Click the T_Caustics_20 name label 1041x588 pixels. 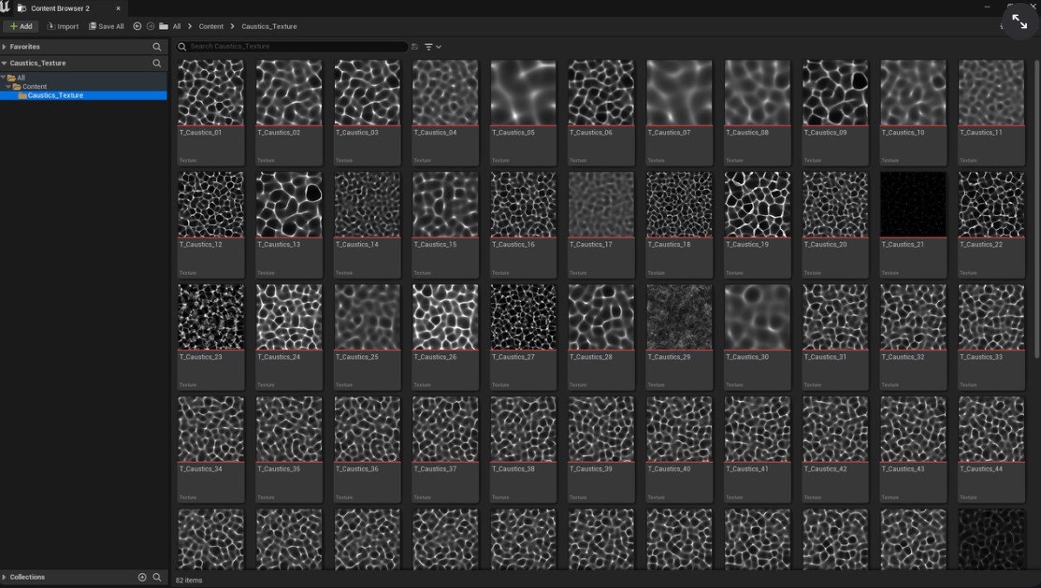coord(825,245)
